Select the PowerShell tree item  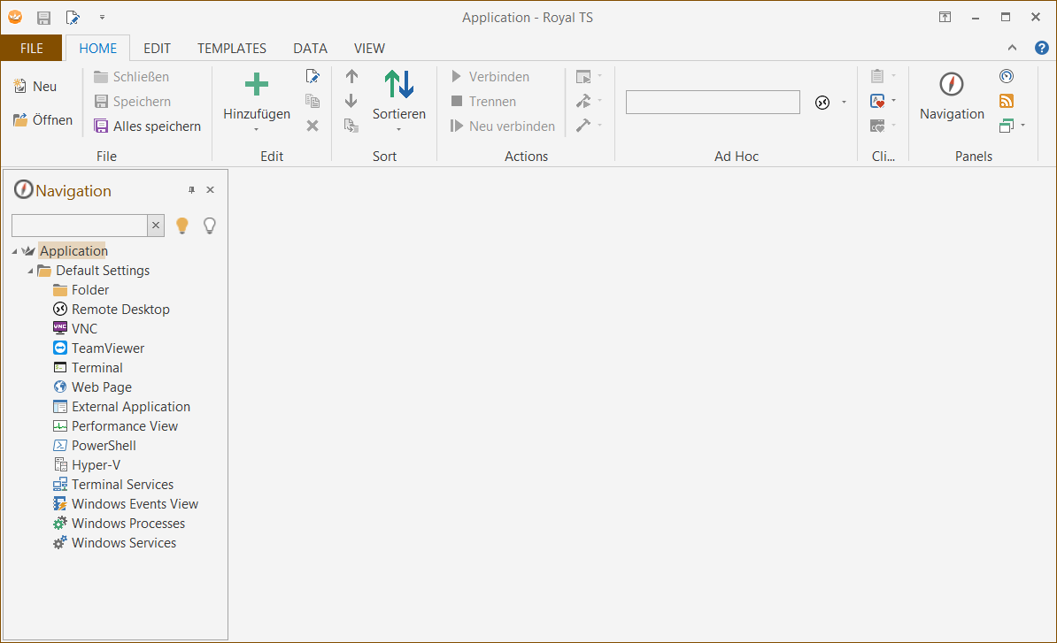point(104,446)
